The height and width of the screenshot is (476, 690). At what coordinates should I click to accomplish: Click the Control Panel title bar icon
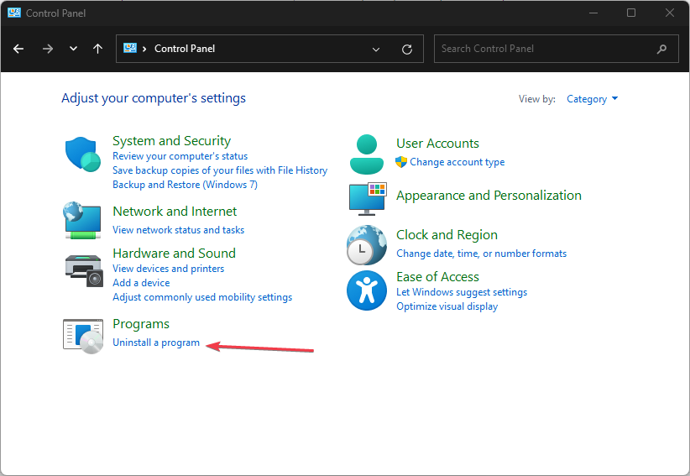14,13
